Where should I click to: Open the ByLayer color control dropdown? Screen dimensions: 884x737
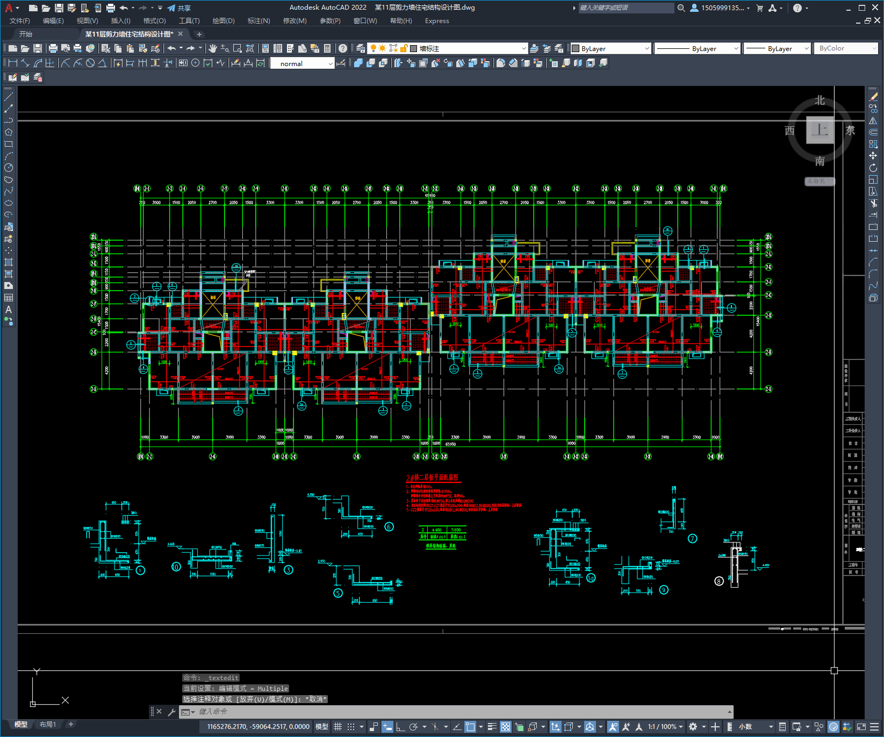610,48
